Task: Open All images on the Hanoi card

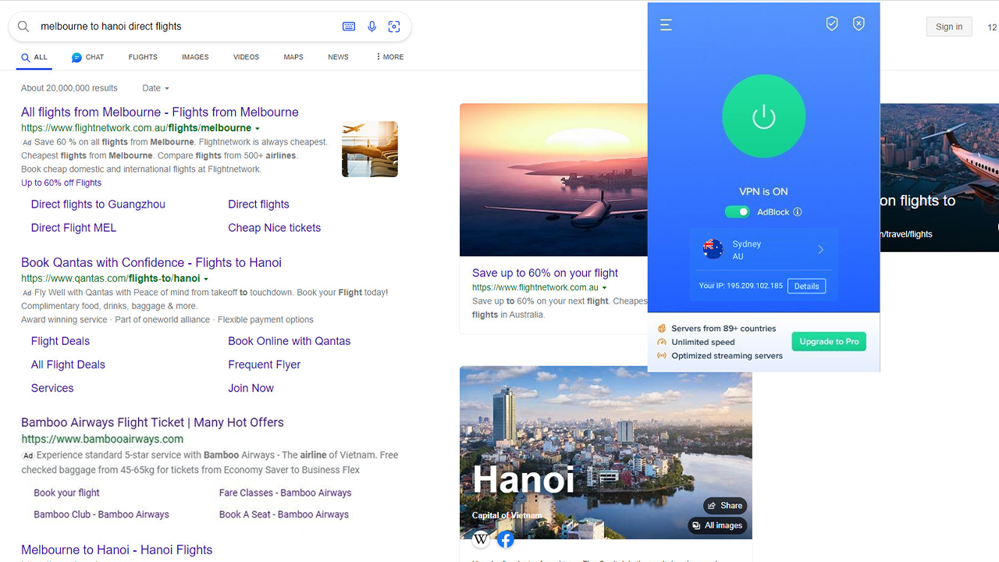Action: 717,525
